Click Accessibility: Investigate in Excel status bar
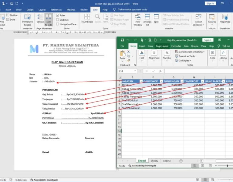The height and width of the screenshot is (182, 233). [x=142, y=166]
